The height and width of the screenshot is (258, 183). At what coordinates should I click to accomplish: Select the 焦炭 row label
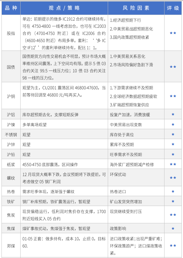(11, 215)
